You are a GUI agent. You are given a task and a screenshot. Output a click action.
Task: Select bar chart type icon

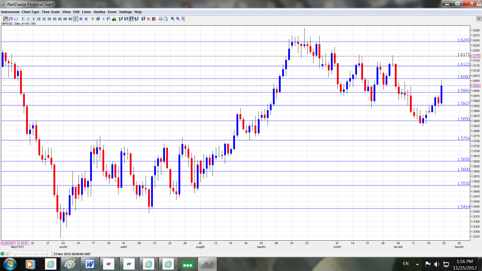pyautogui.click(x=11, y=19)
